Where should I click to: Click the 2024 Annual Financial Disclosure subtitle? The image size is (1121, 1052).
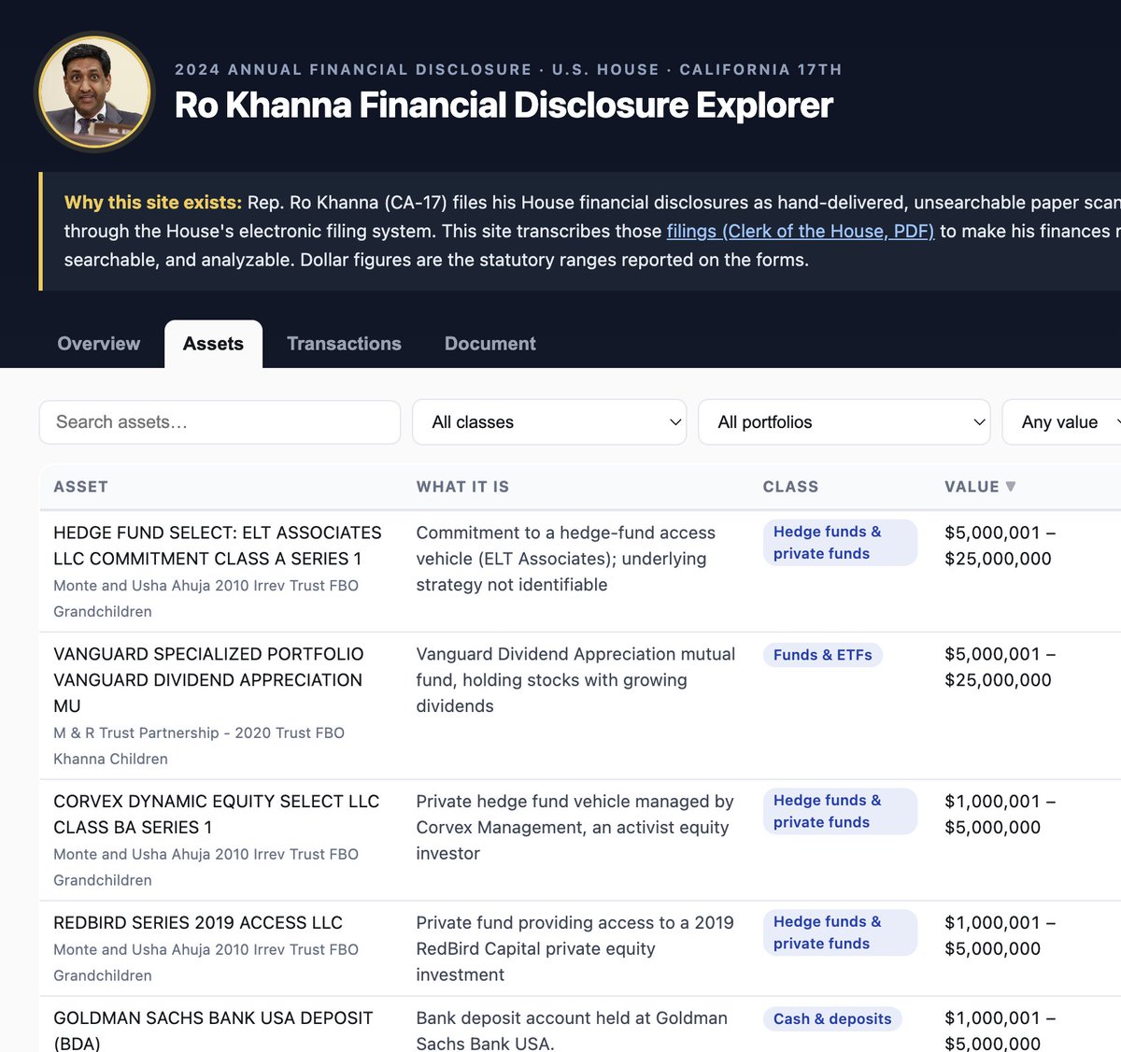tap(508, 69)
